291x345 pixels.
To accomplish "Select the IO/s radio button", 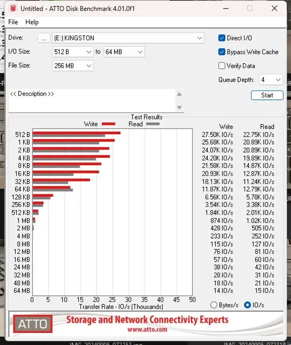I will (247, 305).
